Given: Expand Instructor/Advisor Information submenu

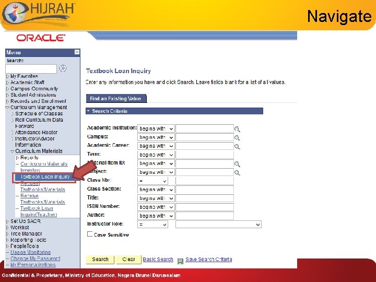Looking at the screenshot, I should tap(12, 139).
